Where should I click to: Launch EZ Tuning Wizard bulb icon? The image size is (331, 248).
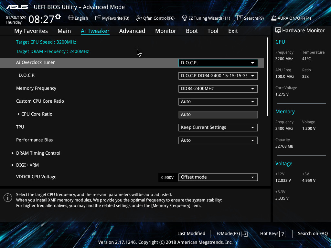pyautogui.click(x=185, y=18)
